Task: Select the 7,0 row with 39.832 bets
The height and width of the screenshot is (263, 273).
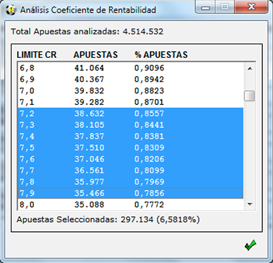Action: (x=130, y=91)
